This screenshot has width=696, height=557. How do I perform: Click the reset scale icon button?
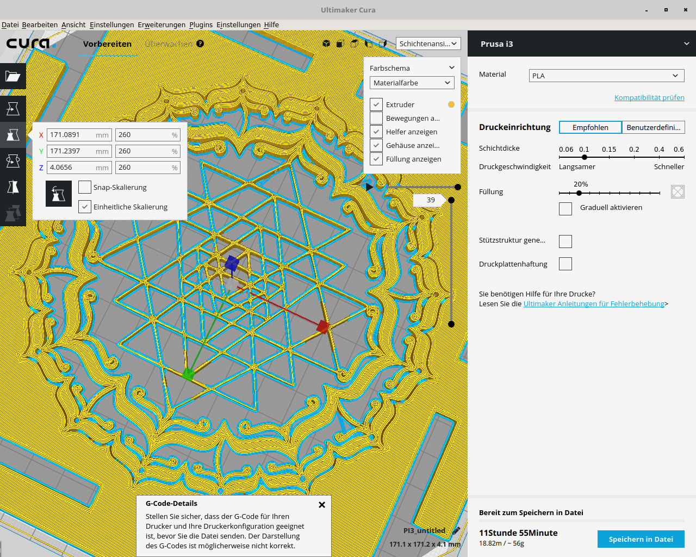59,194
